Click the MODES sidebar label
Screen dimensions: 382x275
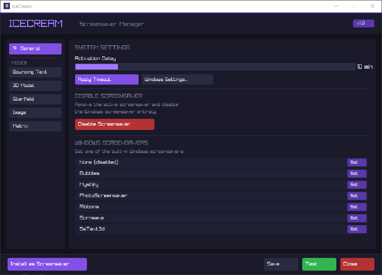pyautogui.click(x=19, y=63)
